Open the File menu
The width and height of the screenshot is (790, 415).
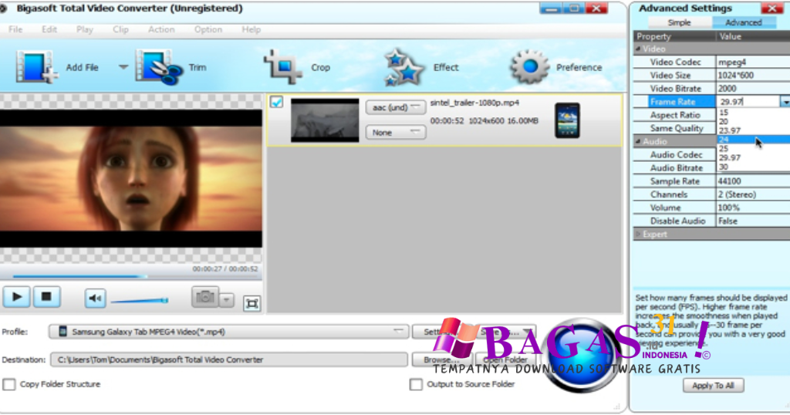coord(15,30)
